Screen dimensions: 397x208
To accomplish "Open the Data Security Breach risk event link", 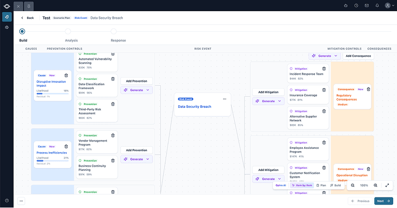I will [195, 107].
